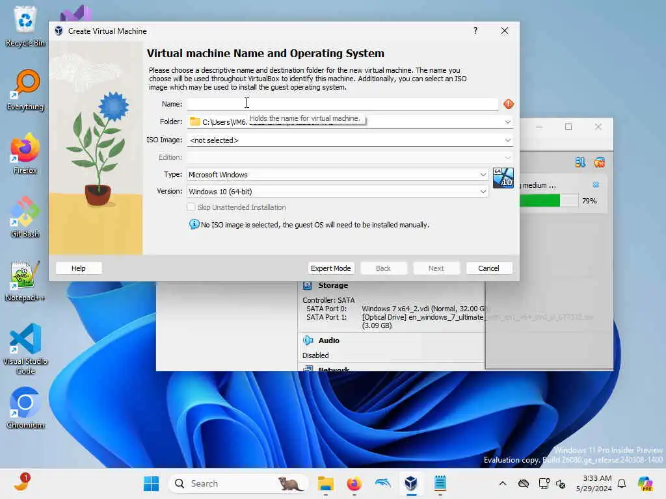The image size is (666, 499).
Task: Open the ISO Image dropdown
Action: (350, 140)
